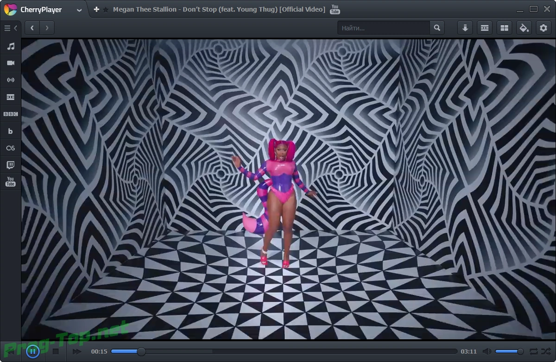Mute the sound with speaker icon
The height and width of the screenshot is (362, 556).
click(x=487, y=352)
